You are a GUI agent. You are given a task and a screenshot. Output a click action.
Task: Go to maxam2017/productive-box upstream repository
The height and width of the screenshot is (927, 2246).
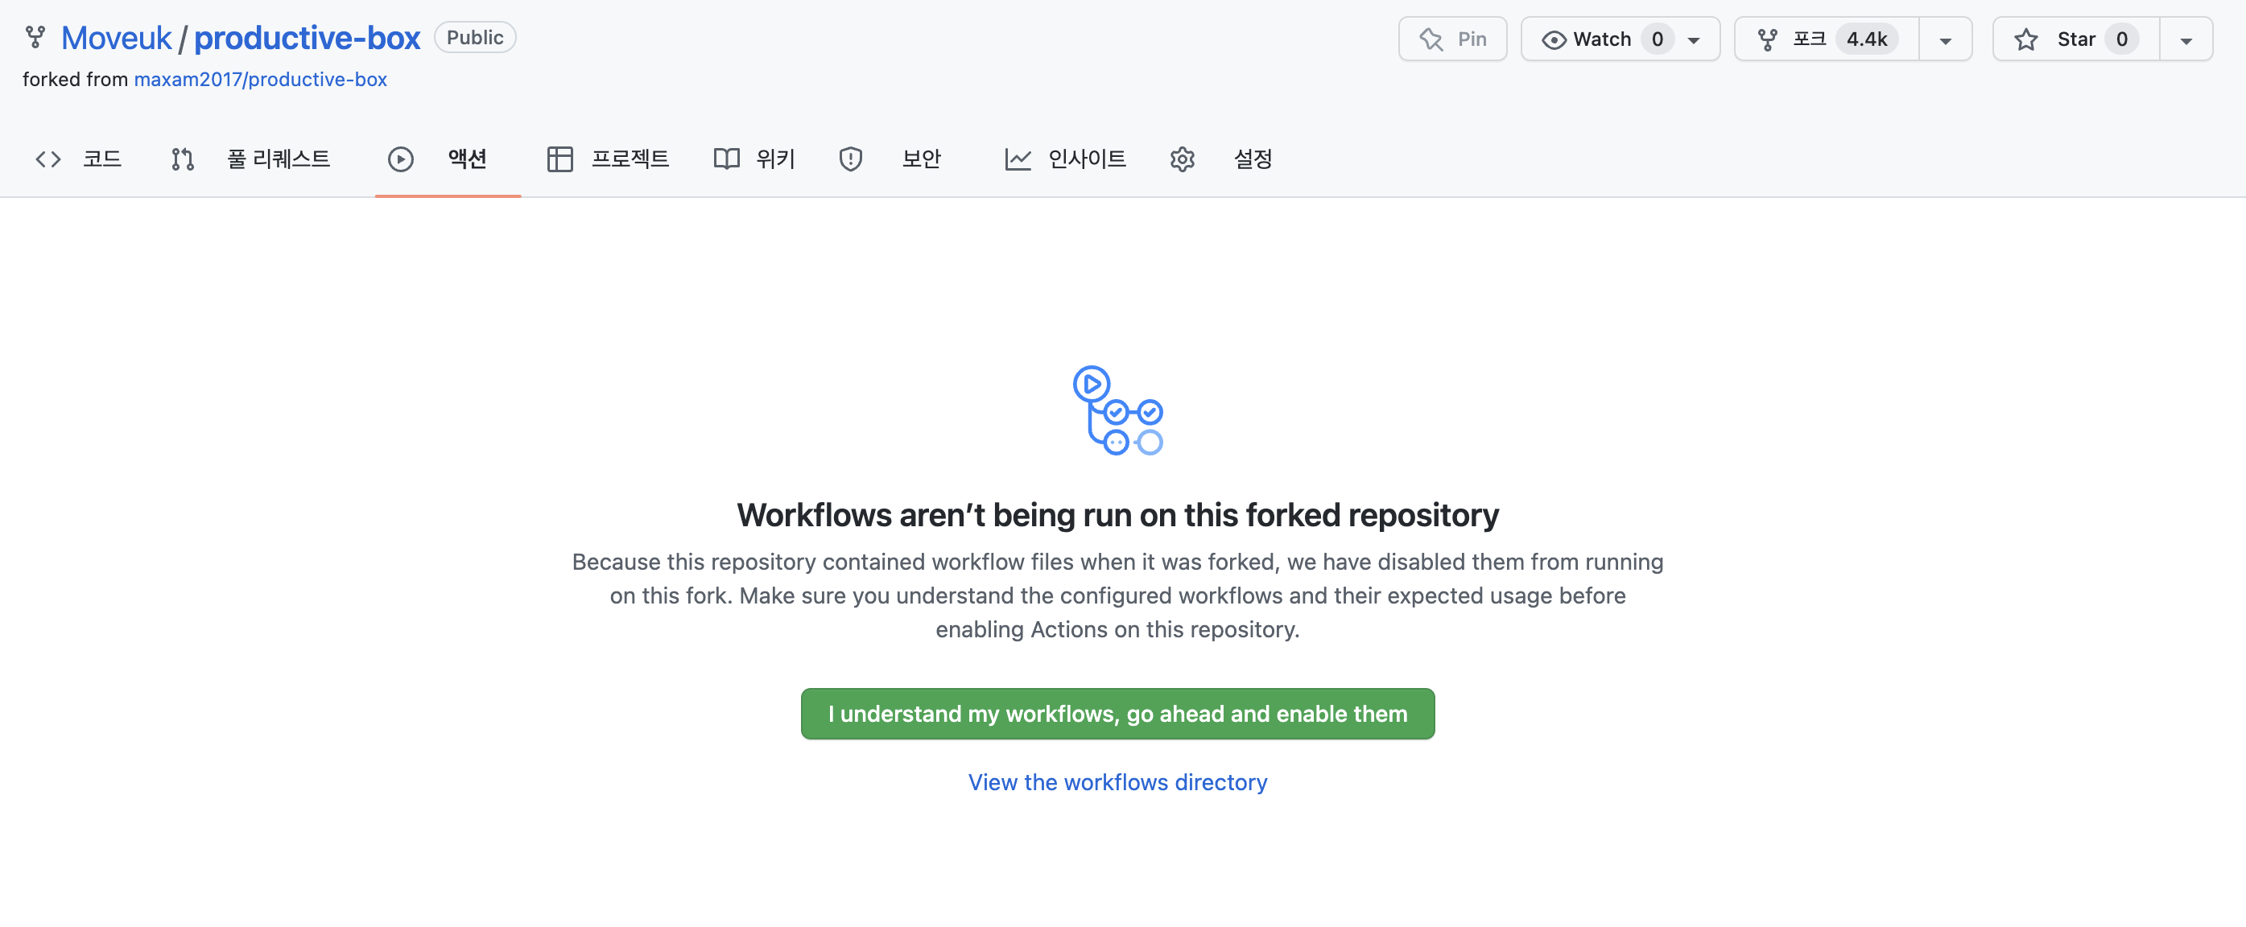point(260,80)
